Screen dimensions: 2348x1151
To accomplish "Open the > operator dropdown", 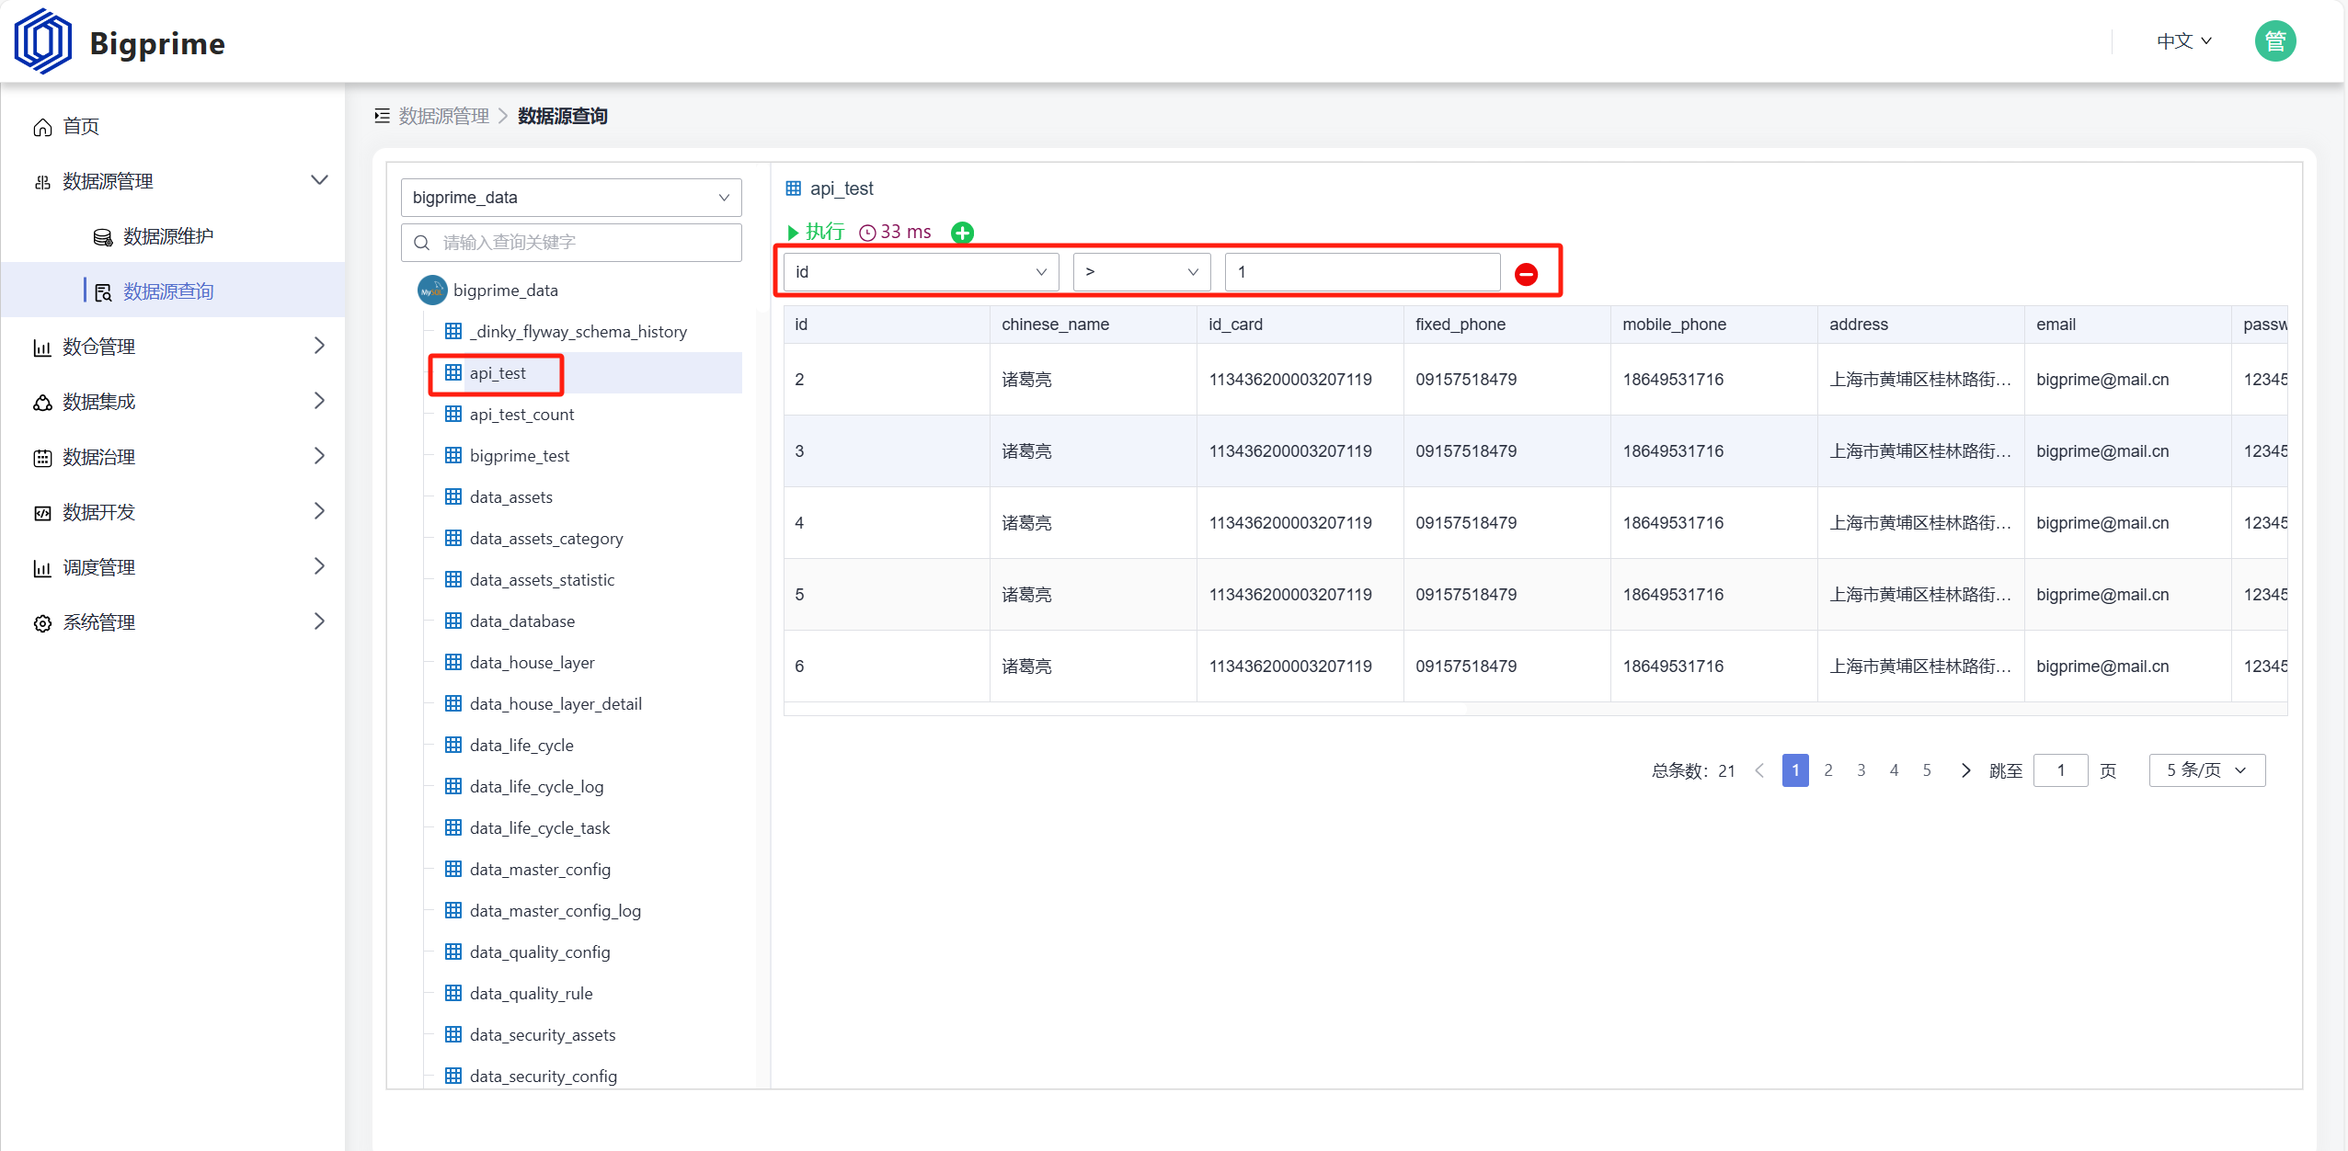I will point(1141,272).
